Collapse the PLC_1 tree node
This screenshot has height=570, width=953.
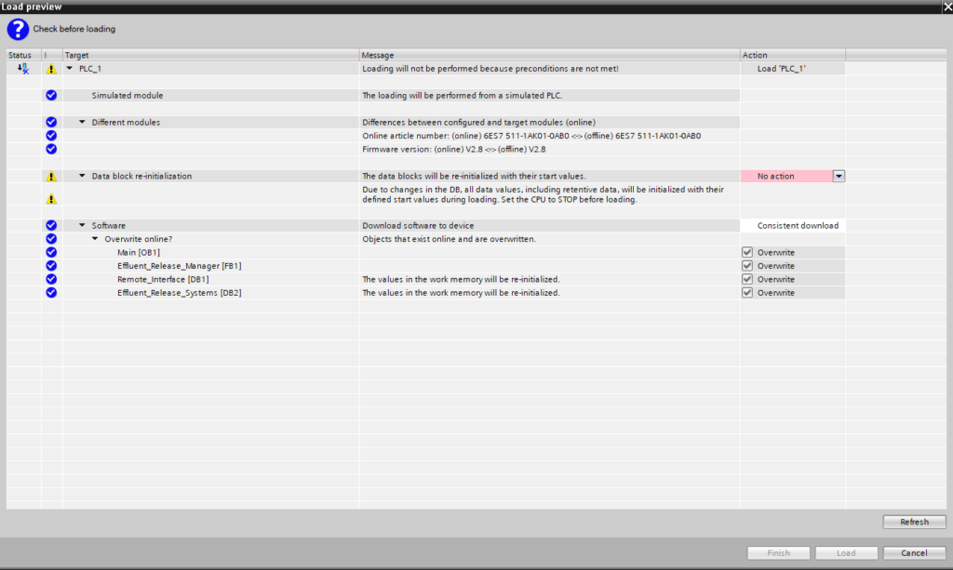click(70, 69)
